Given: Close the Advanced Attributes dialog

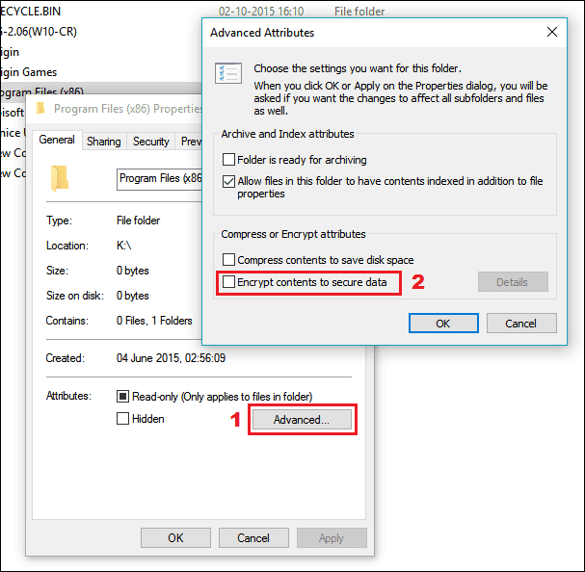Looking at the screenshot, I should coord(552,32).
